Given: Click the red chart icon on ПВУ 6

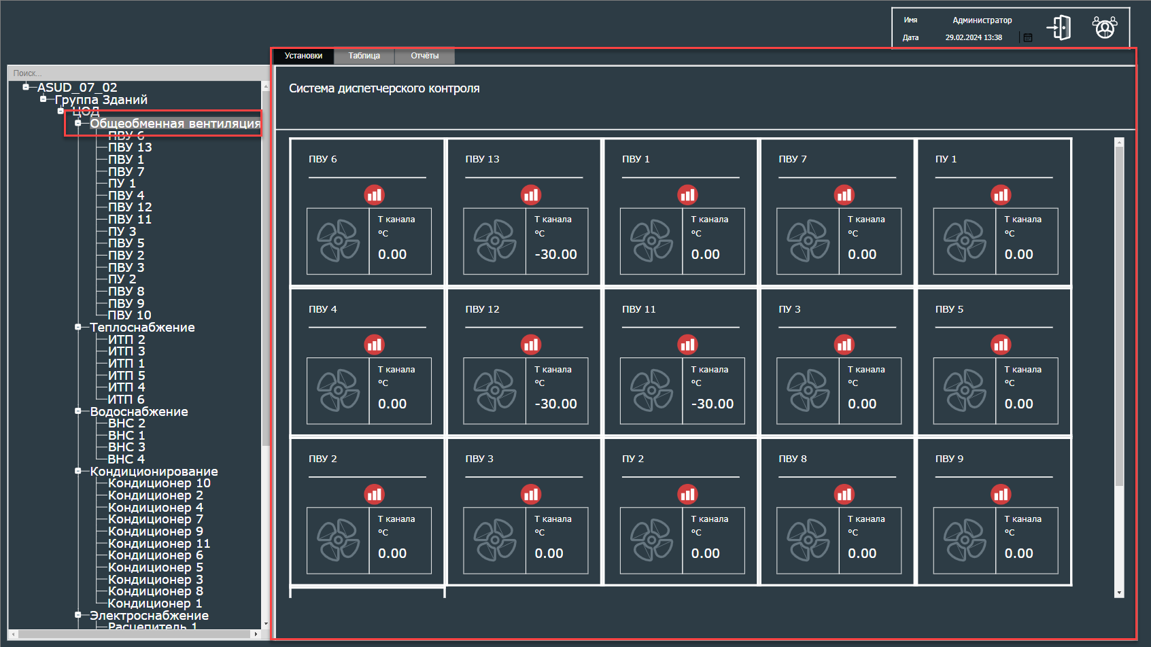Looking at the screenshot, I should point(374,195).
